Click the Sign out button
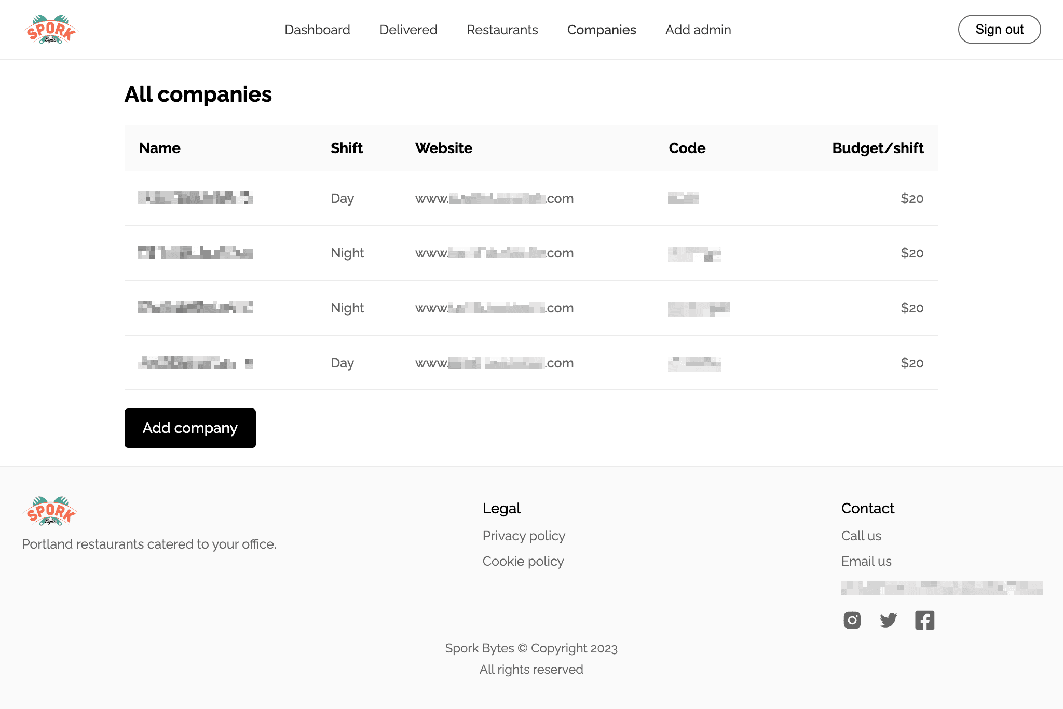Image resolution: width=1063 pixels, height=709 pixels. click(x=999, y=29)
